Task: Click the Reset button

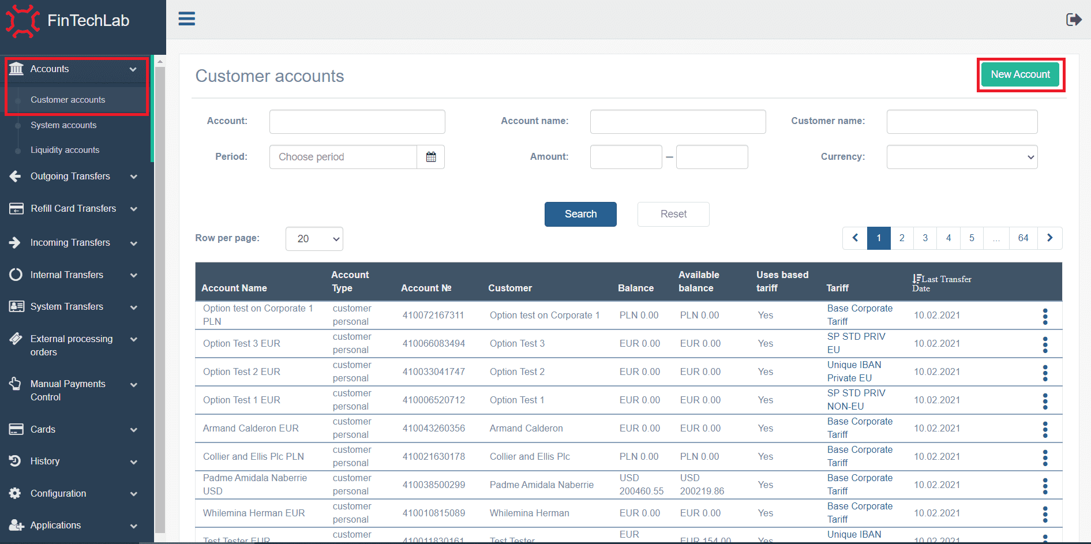Action: (x=673, y=214)
